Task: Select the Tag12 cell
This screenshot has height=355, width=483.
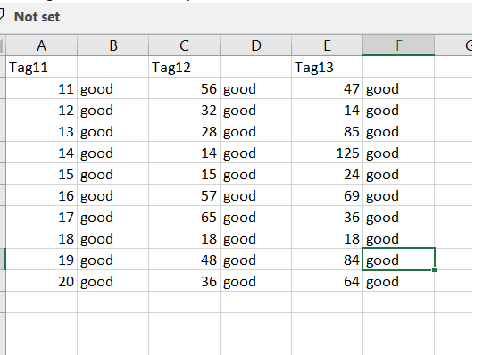Action: coord(184,67)
